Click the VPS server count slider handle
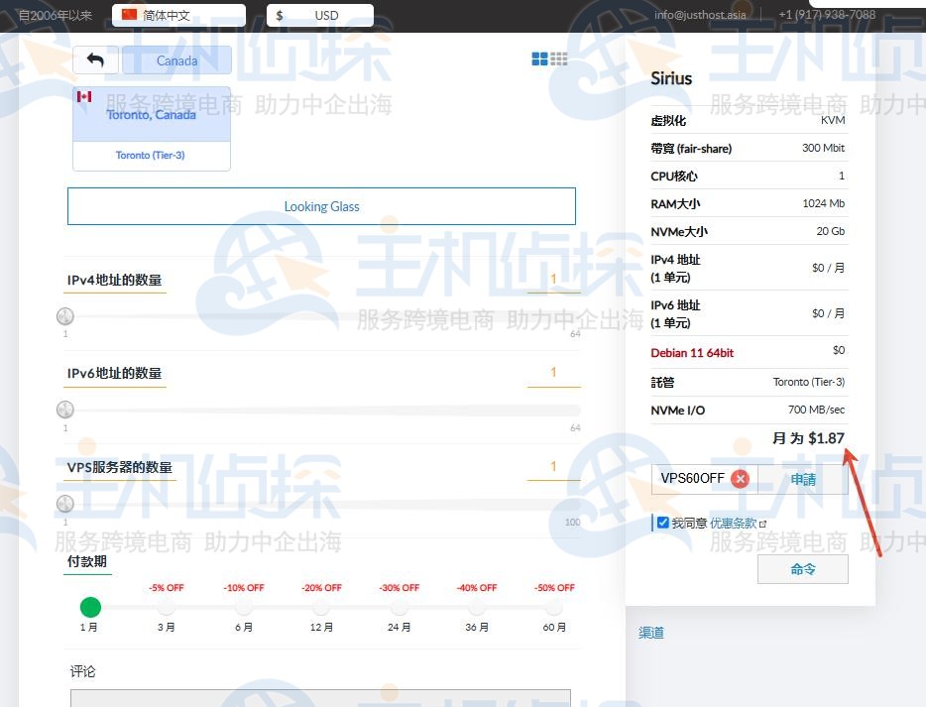 point(65,504)
